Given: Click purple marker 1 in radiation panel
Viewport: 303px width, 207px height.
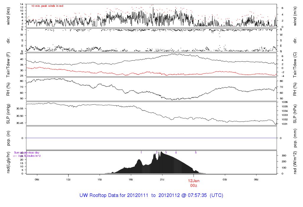Looking at the screenshot, I should point(141,153).
